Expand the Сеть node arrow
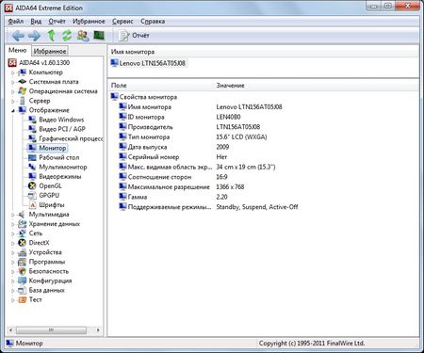 click(13, 233)
